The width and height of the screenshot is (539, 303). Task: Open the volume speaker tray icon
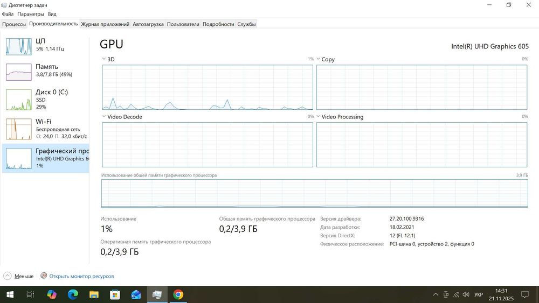(x=466, y=294)
